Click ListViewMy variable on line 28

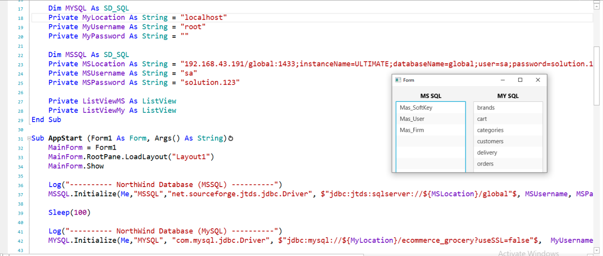(104, 111)
